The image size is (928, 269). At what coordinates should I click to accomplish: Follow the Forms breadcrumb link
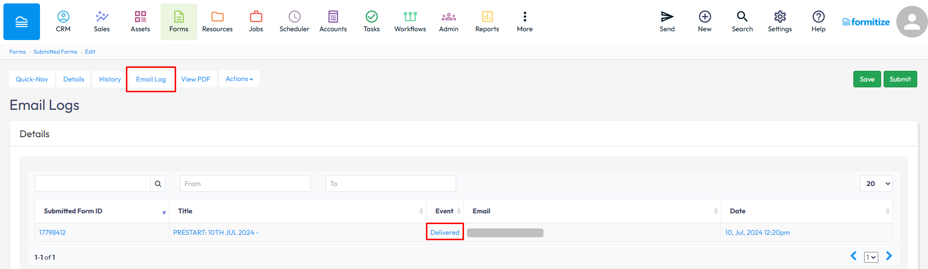pos(18,52)
